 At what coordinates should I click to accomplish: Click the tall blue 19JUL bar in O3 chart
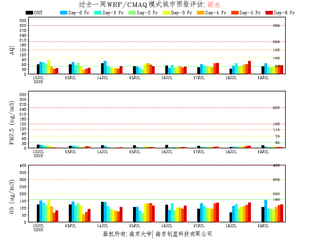pyautogui.click(x=266, y=211)
